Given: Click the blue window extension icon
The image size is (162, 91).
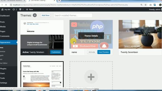Looking at the screenshot, I should pyautogui.click(x=155, y=5).
